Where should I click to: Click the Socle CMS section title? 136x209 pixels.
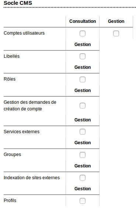click(x=18, y=3)
